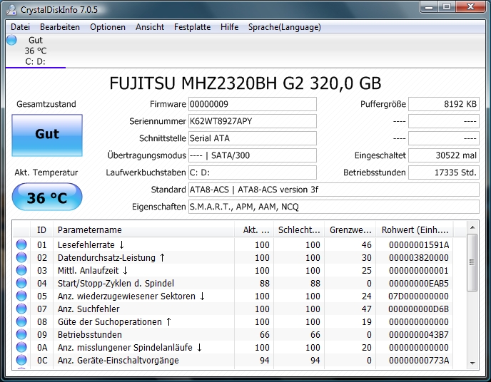
Task: Click the CrystalDiskInfo title bar app icon
Action: pos(11,10)
